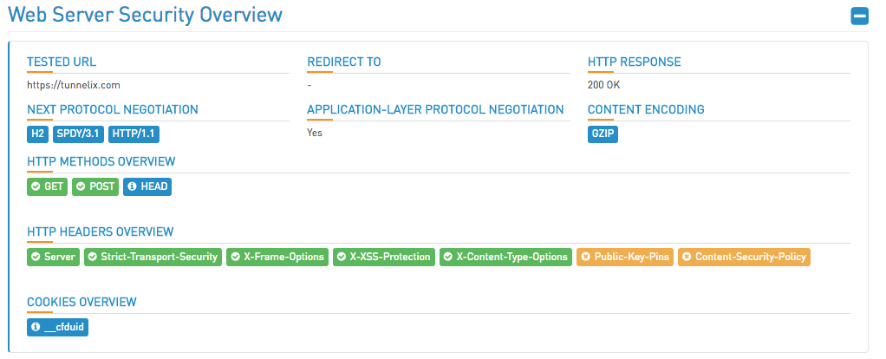Click the POST method badge
The width and height of the screenshot is (886, 359).
pos(95,186)
